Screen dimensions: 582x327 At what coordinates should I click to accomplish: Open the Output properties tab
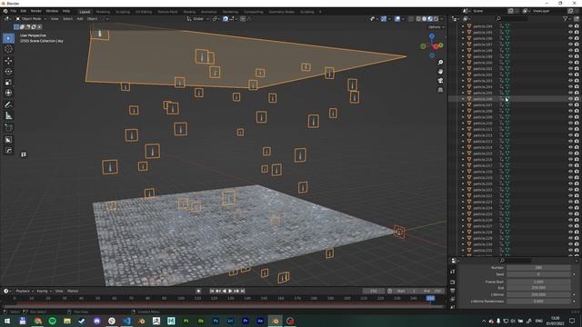tap(453, 291)
